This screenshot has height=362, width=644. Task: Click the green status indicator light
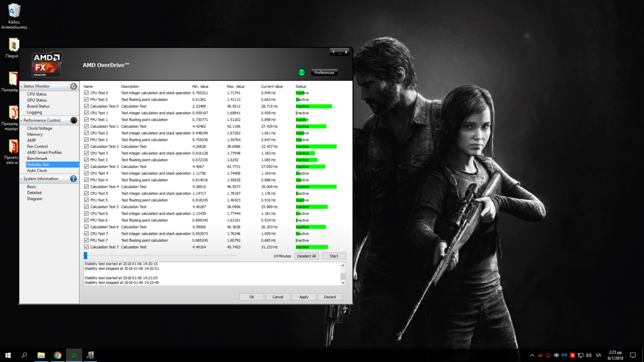[301, 72]
